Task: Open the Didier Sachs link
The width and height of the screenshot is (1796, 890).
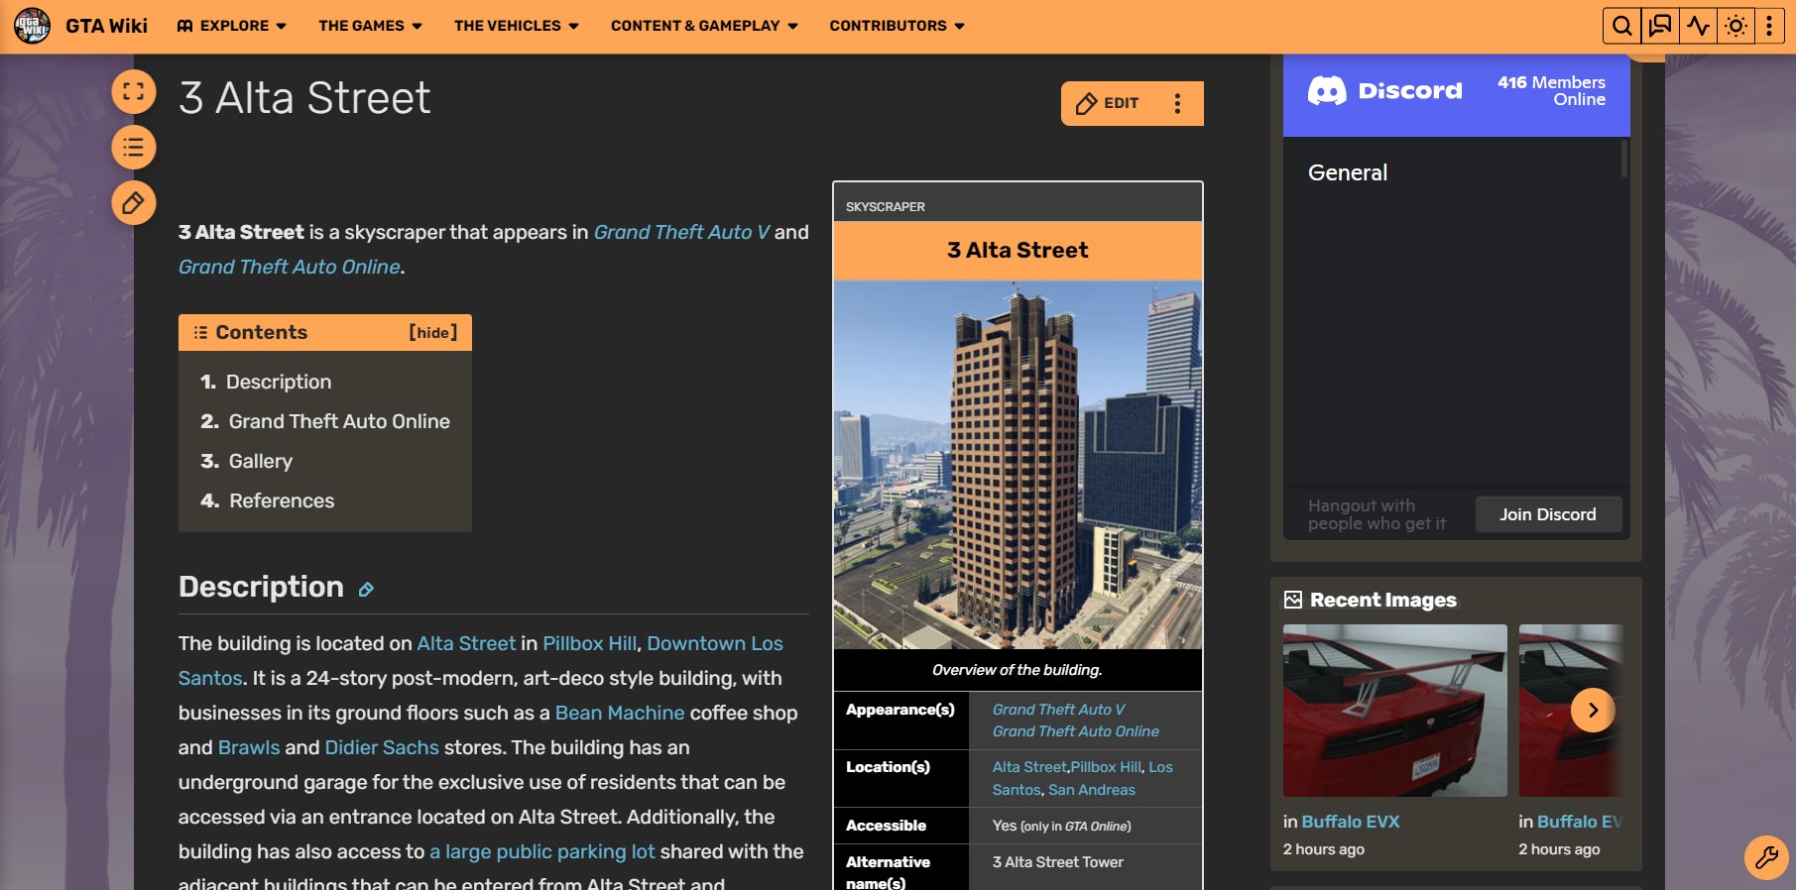Action: click(x=382, y=747)
